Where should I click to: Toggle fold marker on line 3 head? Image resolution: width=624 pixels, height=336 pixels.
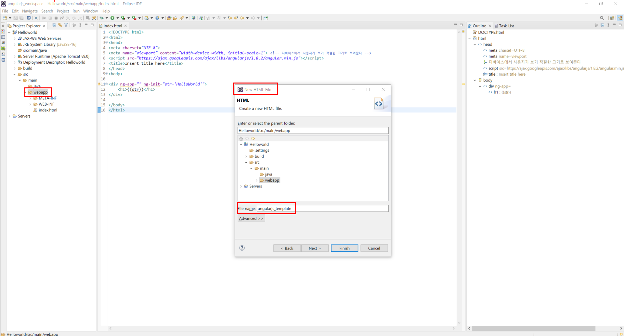[x=107, y=43]
